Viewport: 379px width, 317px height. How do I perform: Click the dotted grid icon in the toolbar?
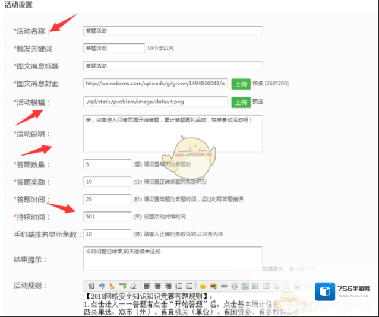(255, 286)
